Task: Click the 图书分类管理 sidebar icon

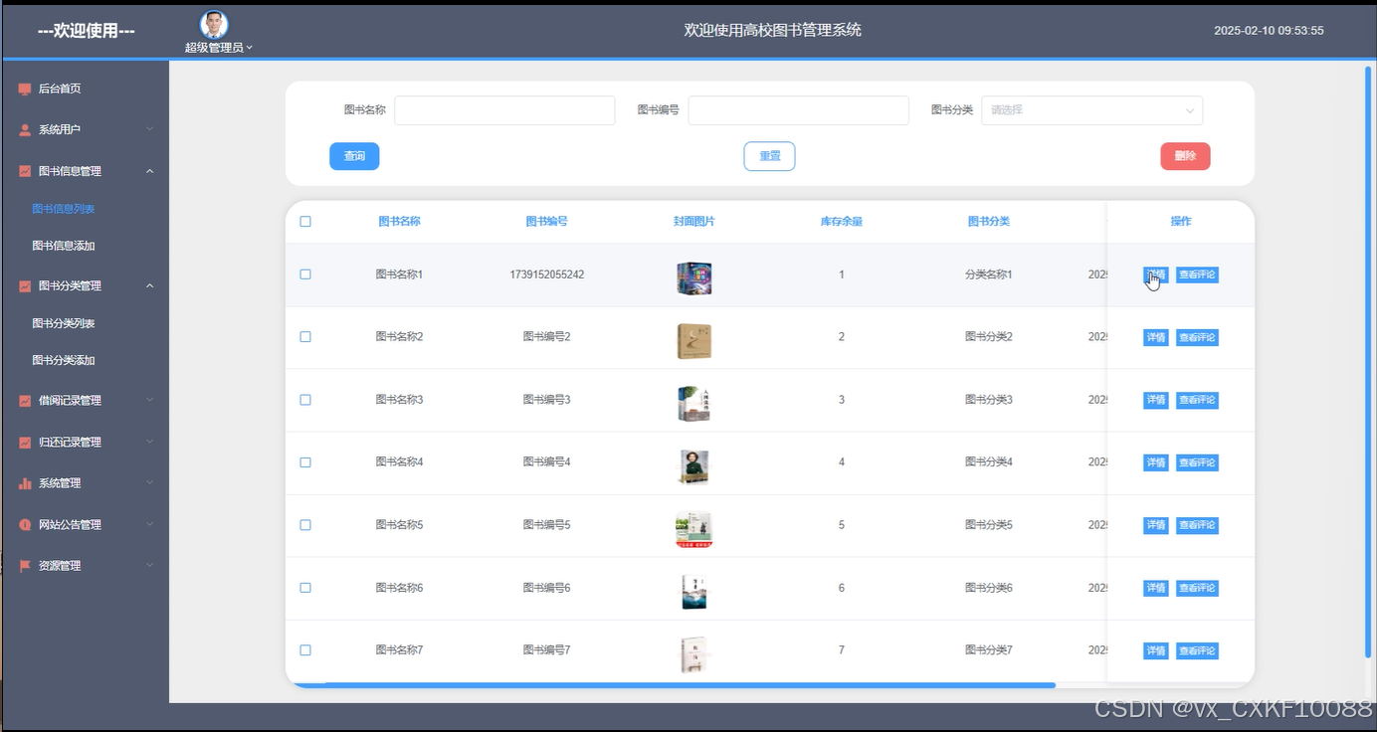Action: click(x=25, y=285)
